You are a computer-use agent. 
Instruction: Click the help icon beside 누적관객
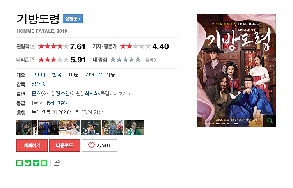coord(54,112)
